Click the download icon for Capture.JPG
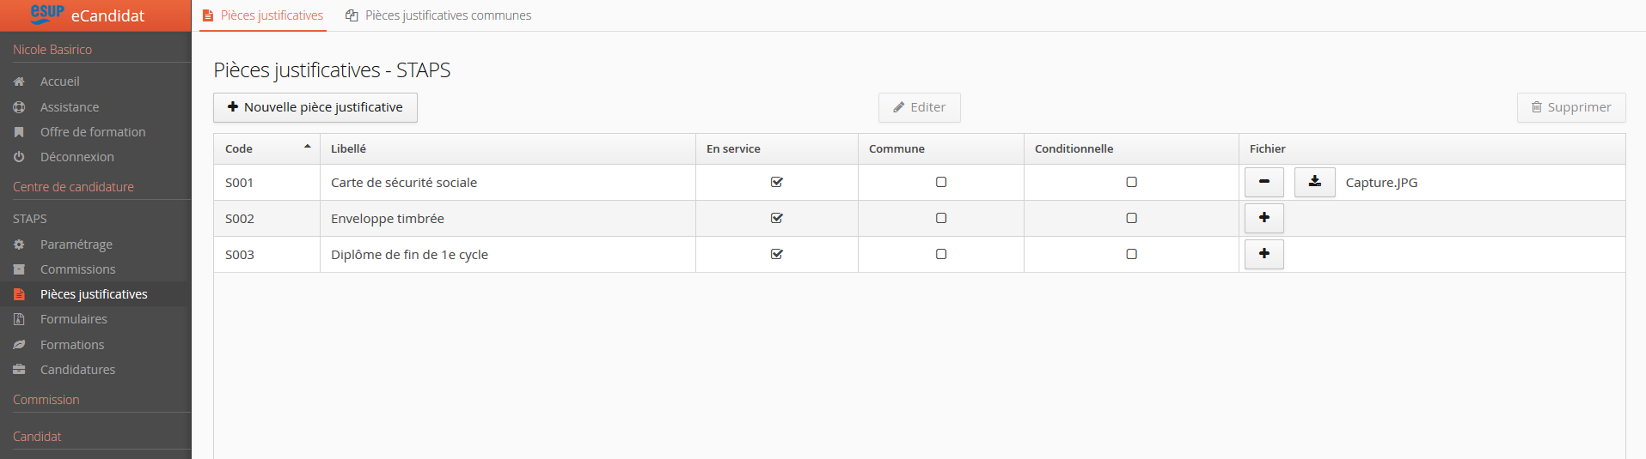The width and height of the screenshot is (1646, 459). pos(1314,182)
